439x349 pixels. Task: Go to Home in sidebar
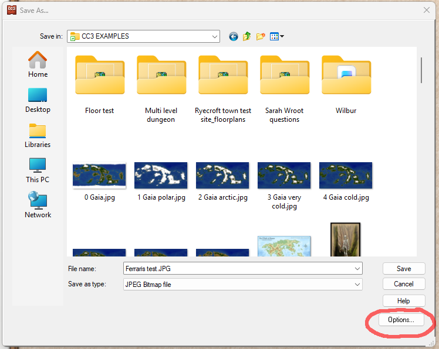[38, 64]
